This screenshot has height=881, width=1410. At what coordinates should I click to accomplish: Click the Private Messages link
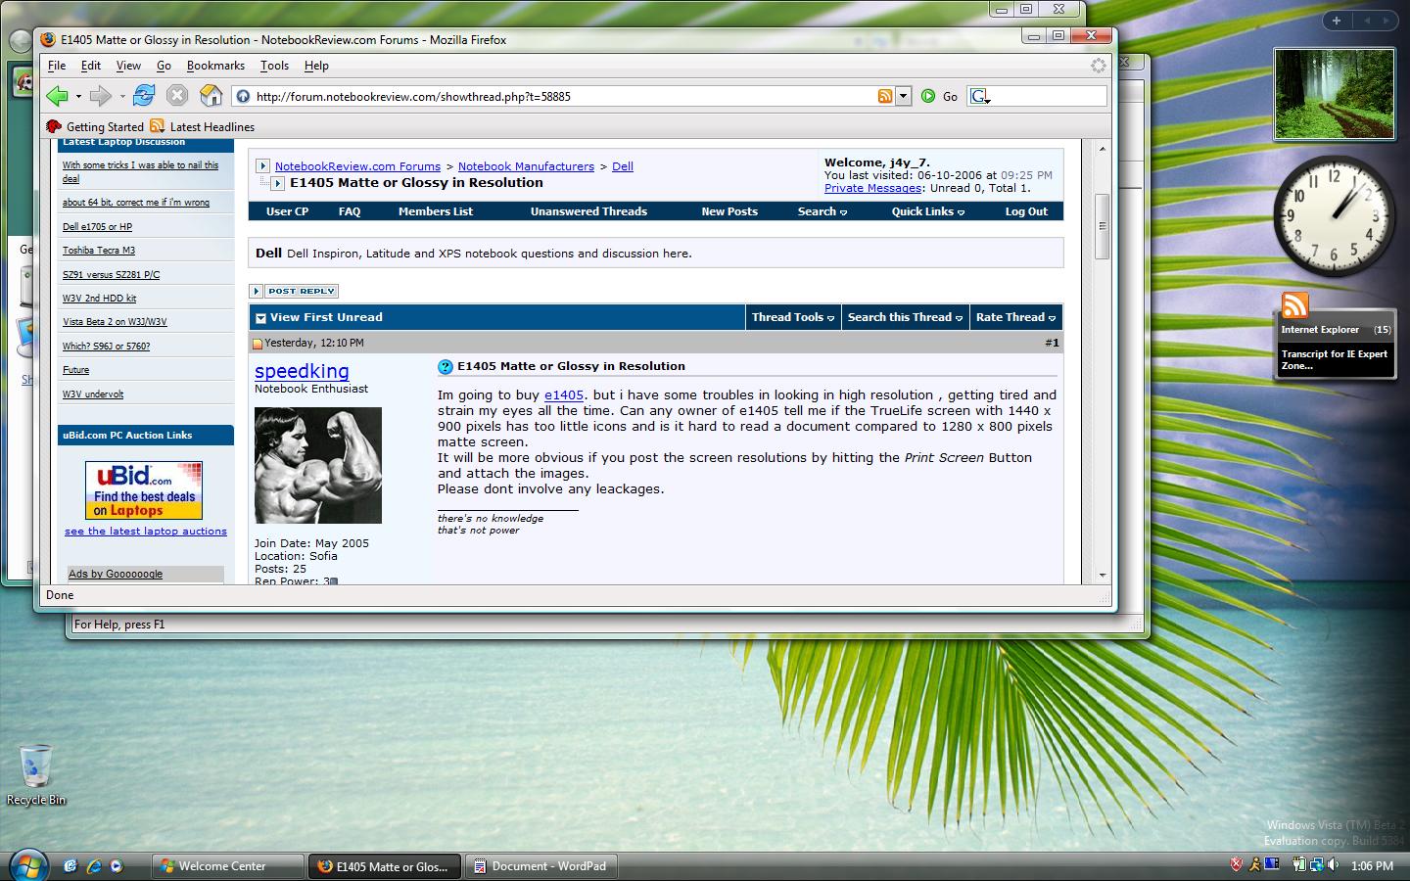click(x=872, y=188)
